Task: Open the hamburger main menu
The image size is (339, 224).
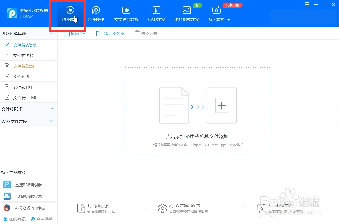Action: point(307,4)
